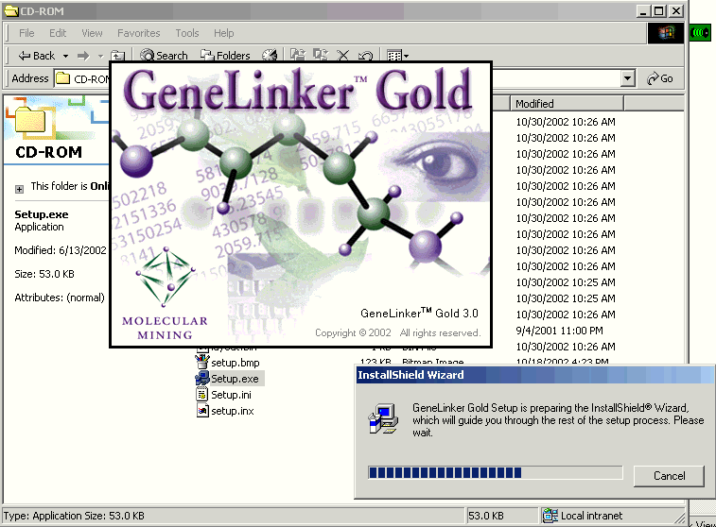
Task: Open the File menu
Action: click(26, 33)
